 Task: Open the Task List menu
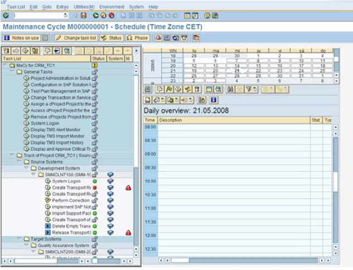tap(16, 7)
